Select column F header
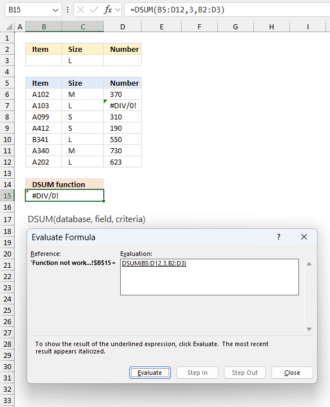The height and width of the screenshot is (407, 330). pos(199,26)
